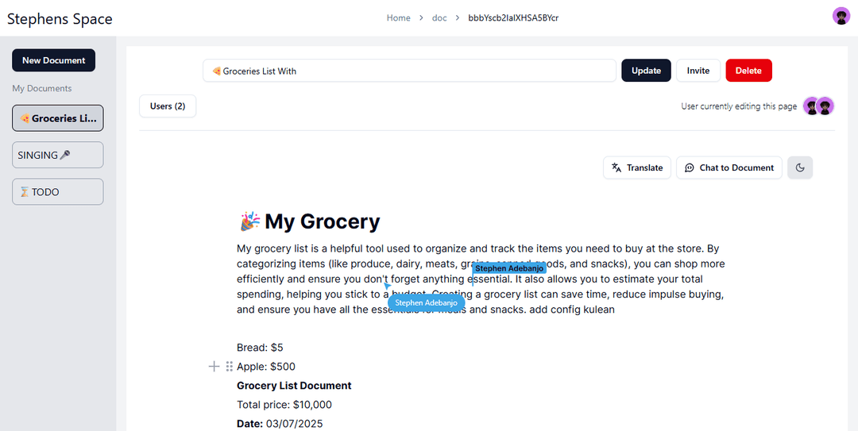
Task: Open the SINGING document
Action: [57, 155]
